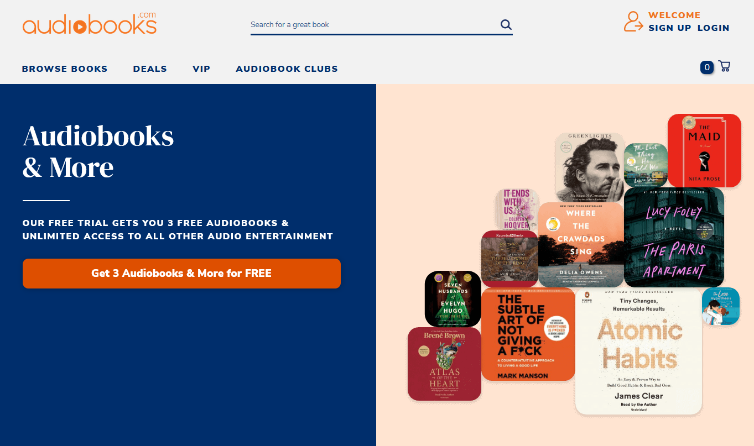This screenshot has height=446, width=754.
Task: Click the magnifying glass search icon
Action: click(x=506, y=24)
